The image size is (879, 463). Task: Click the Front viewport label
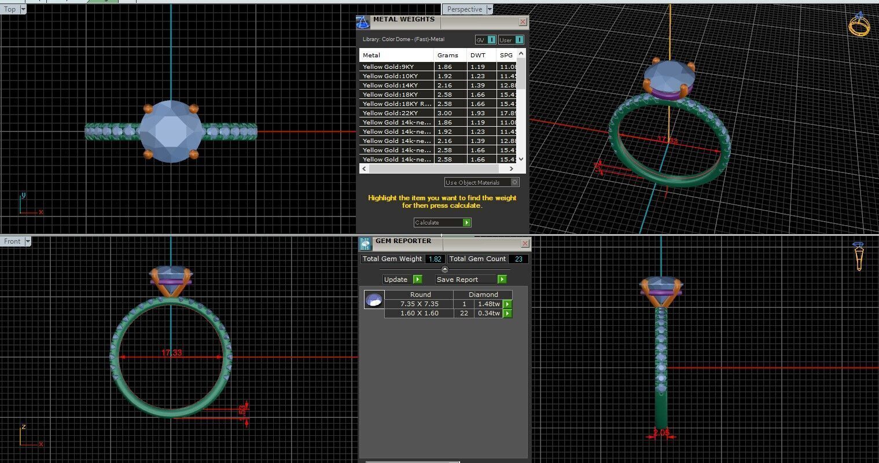click(x=12, y=241)
